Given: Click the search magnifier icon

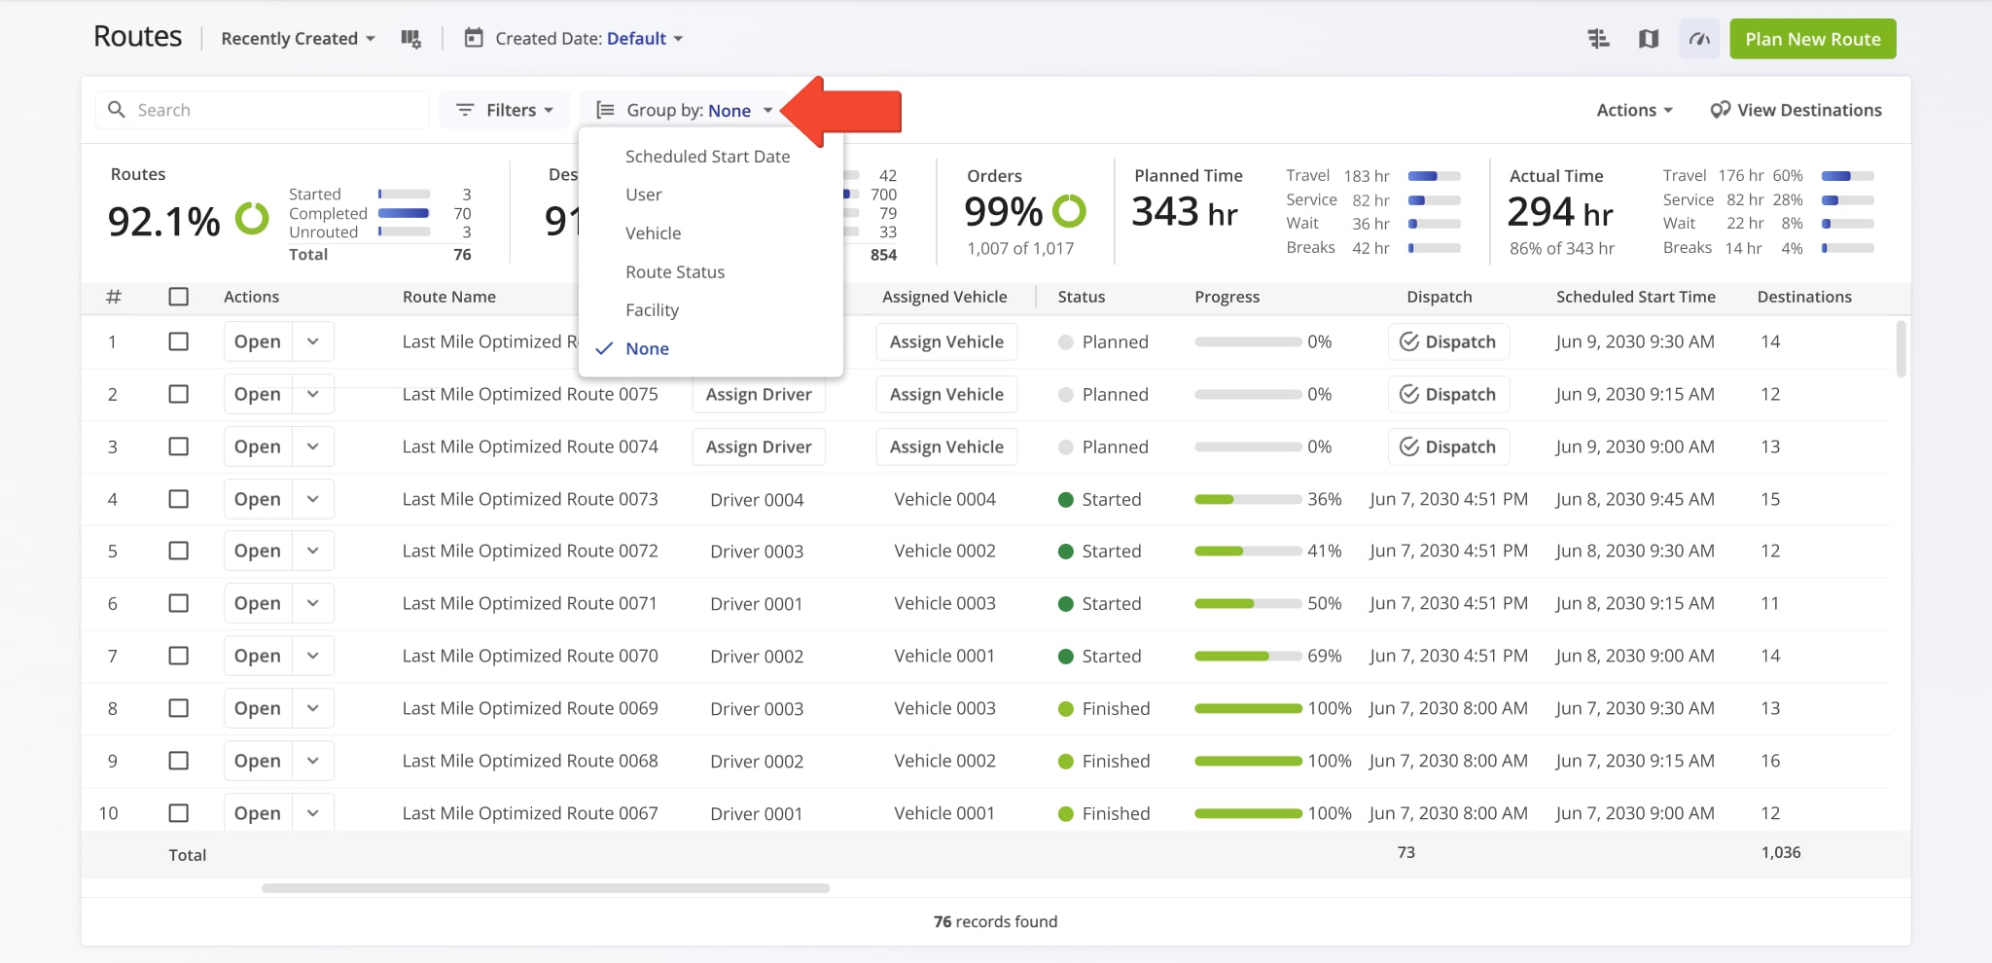Looking at the screenshot, I should point(118,109).
